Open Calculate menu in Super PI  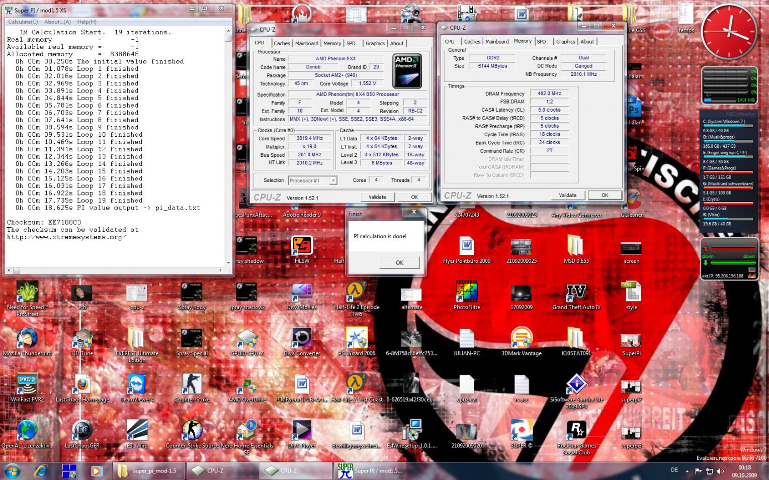tap(23, 22)
